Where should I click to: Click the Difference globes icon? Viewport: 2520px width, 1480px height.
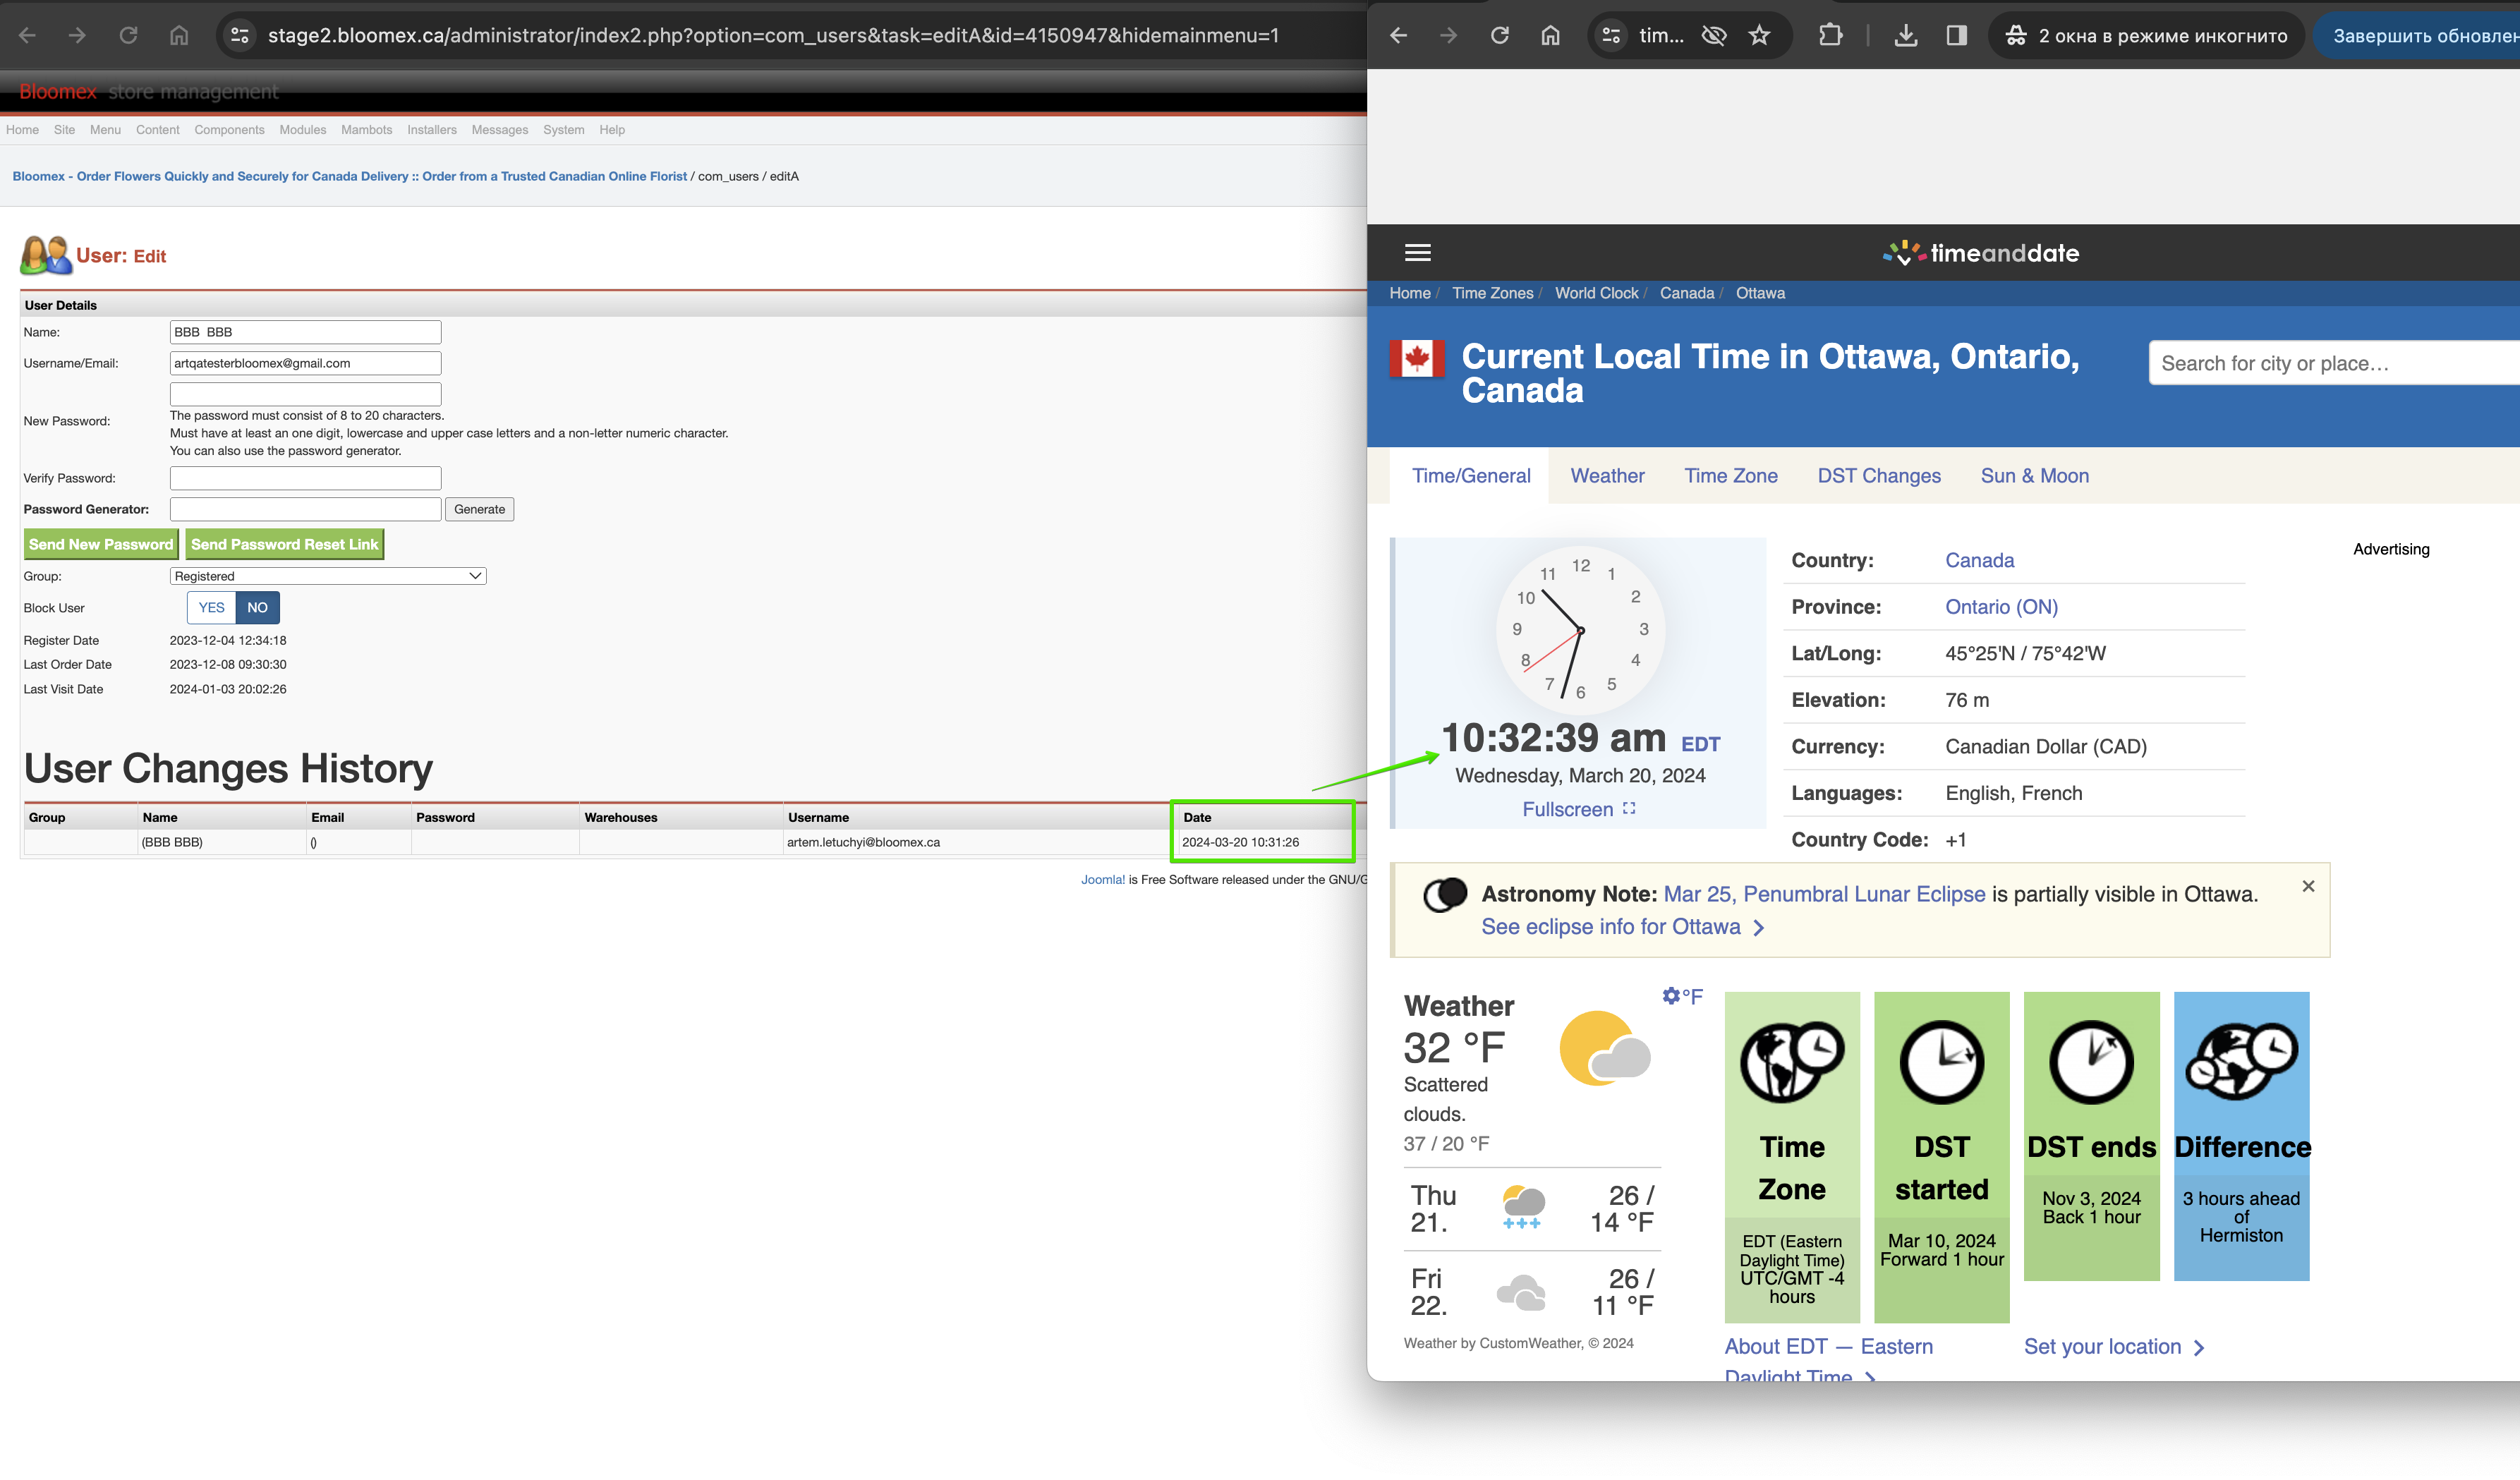[x=2241, y=1061]
